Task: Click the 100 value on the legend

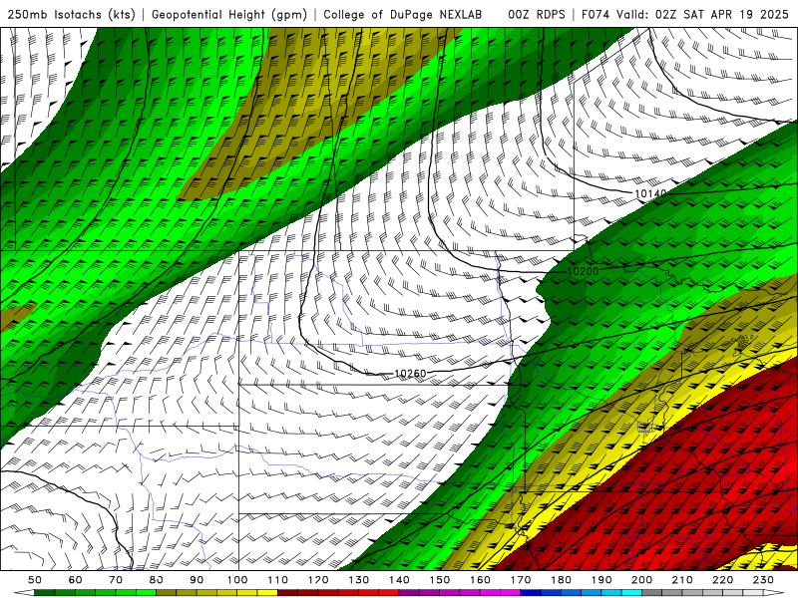Action: [237, 580]
